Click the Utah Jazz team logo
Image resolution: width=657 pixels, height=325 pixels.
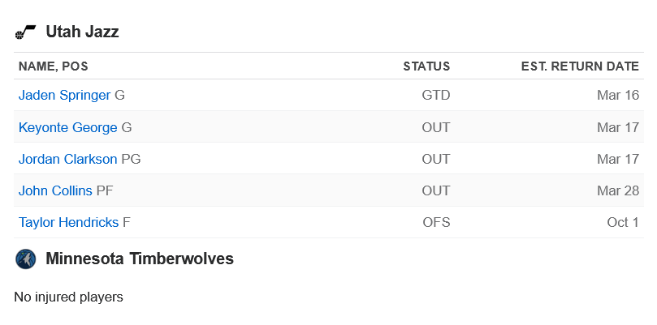coord(25,32)
